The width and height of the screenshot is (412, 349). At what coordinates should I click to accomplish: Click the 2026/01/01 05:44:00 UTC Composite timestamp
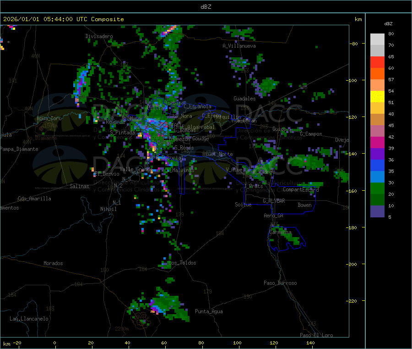[63, 19]
